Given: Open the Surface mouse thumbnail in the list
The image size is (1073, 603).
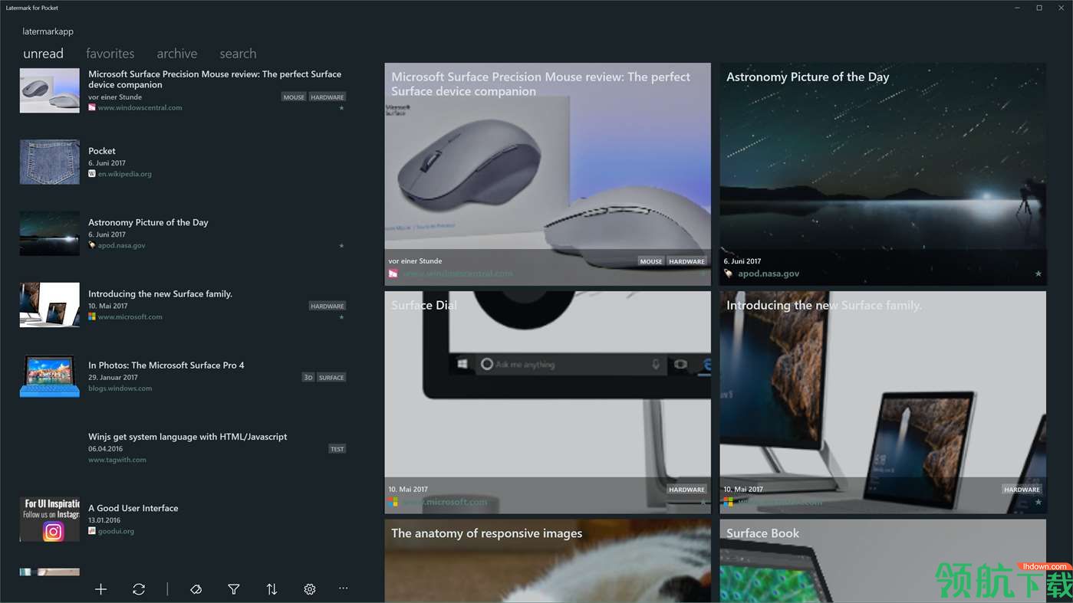Looking at the screenshot, I should [50, 90].
